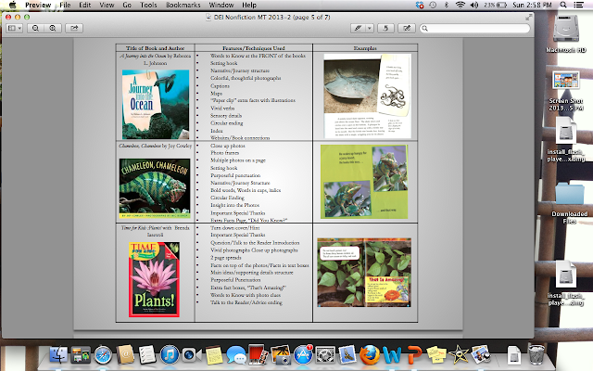Open the highlight color dropdown arrow

pos(370,28)
